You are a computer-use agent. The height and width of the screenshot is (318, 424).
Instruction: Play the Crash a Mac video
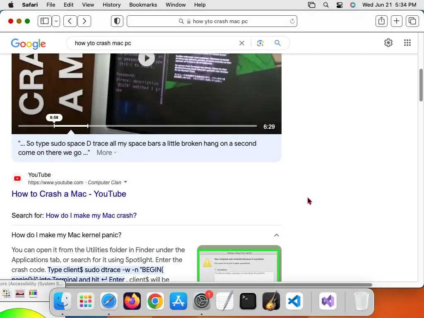point(147,58)
